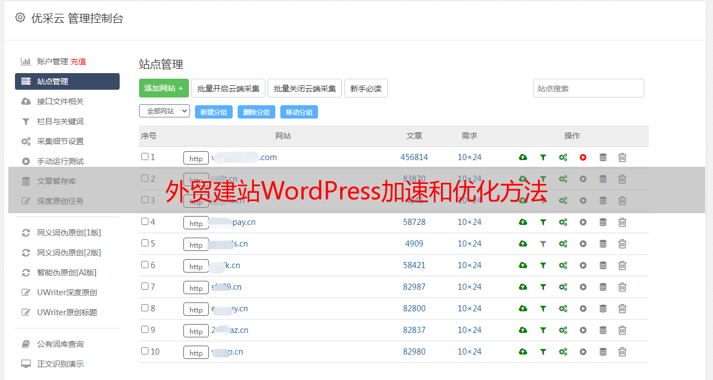Focus the 站点搜索 search field
713x380 pixels.
pos(588,88)
